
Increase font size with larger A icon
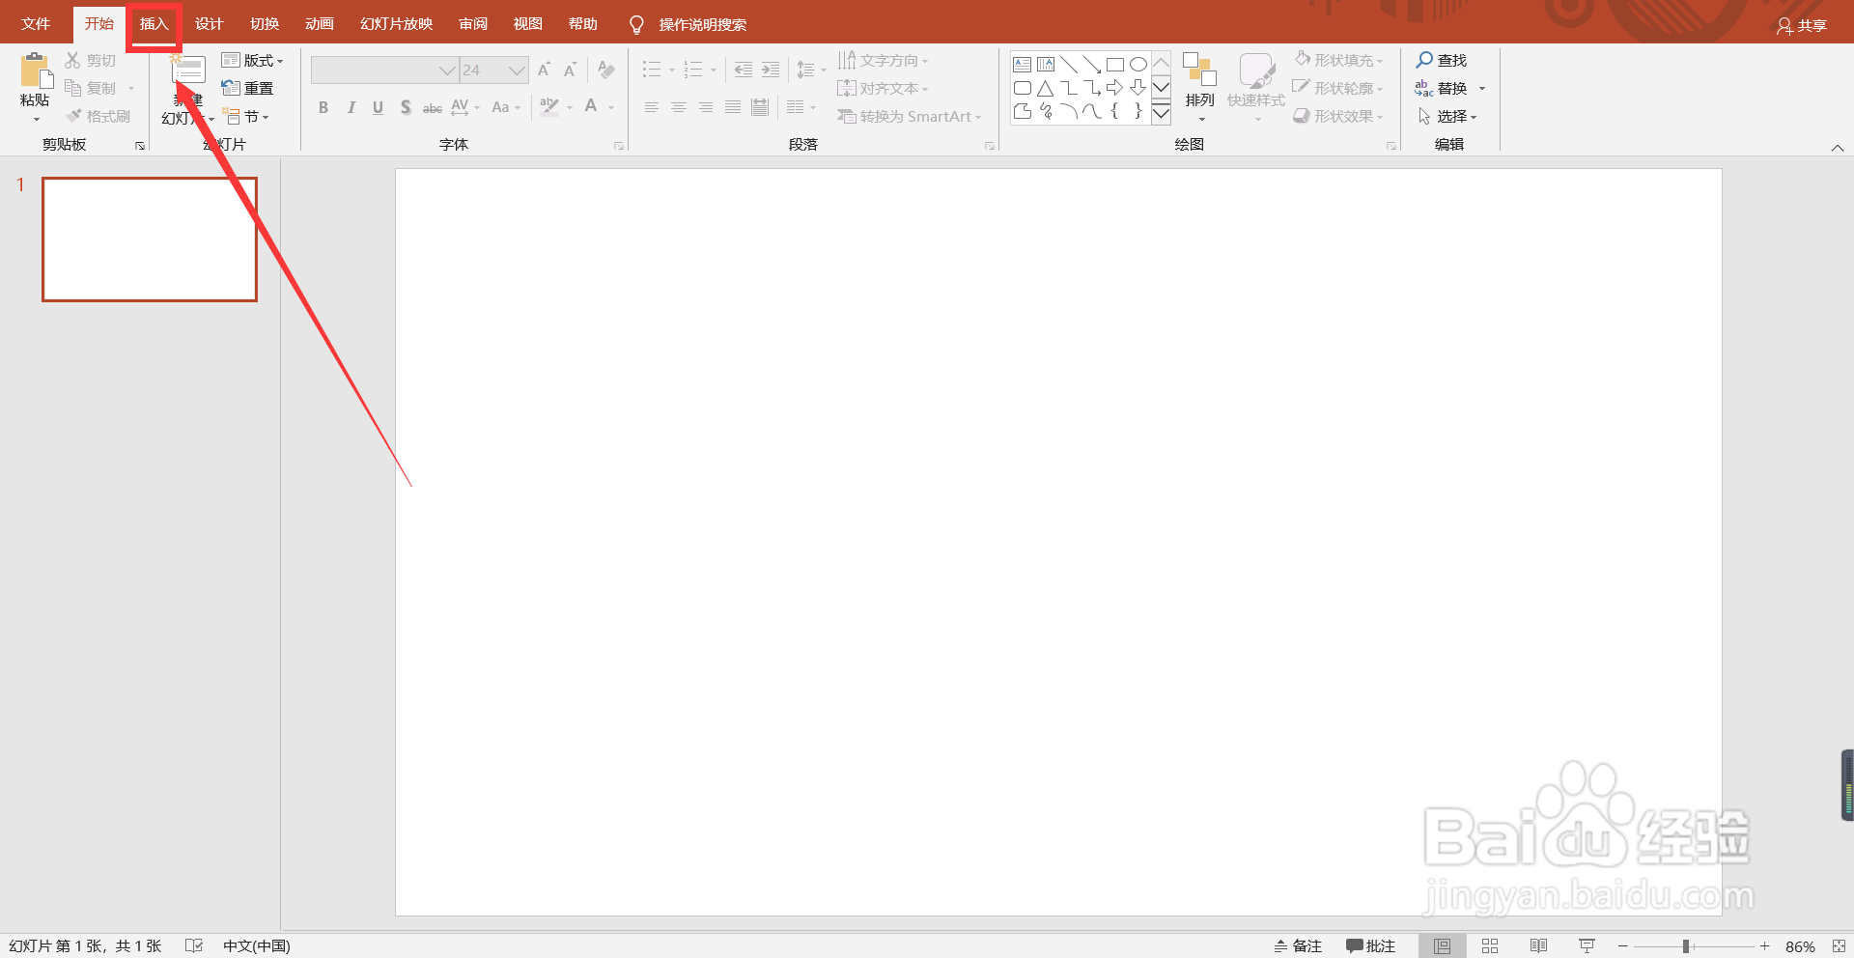click(x=545, y=70)
